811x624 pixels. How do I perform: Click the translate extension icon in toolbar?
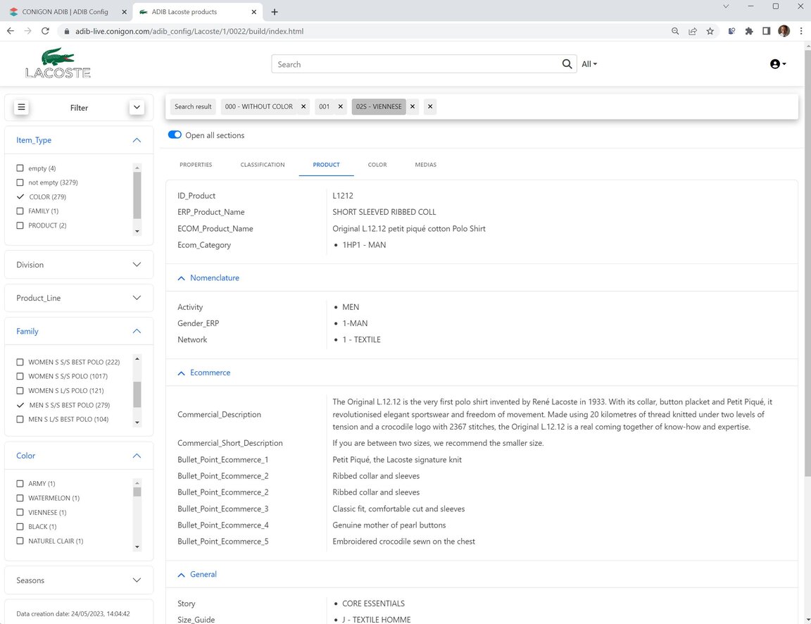(731, 31)
